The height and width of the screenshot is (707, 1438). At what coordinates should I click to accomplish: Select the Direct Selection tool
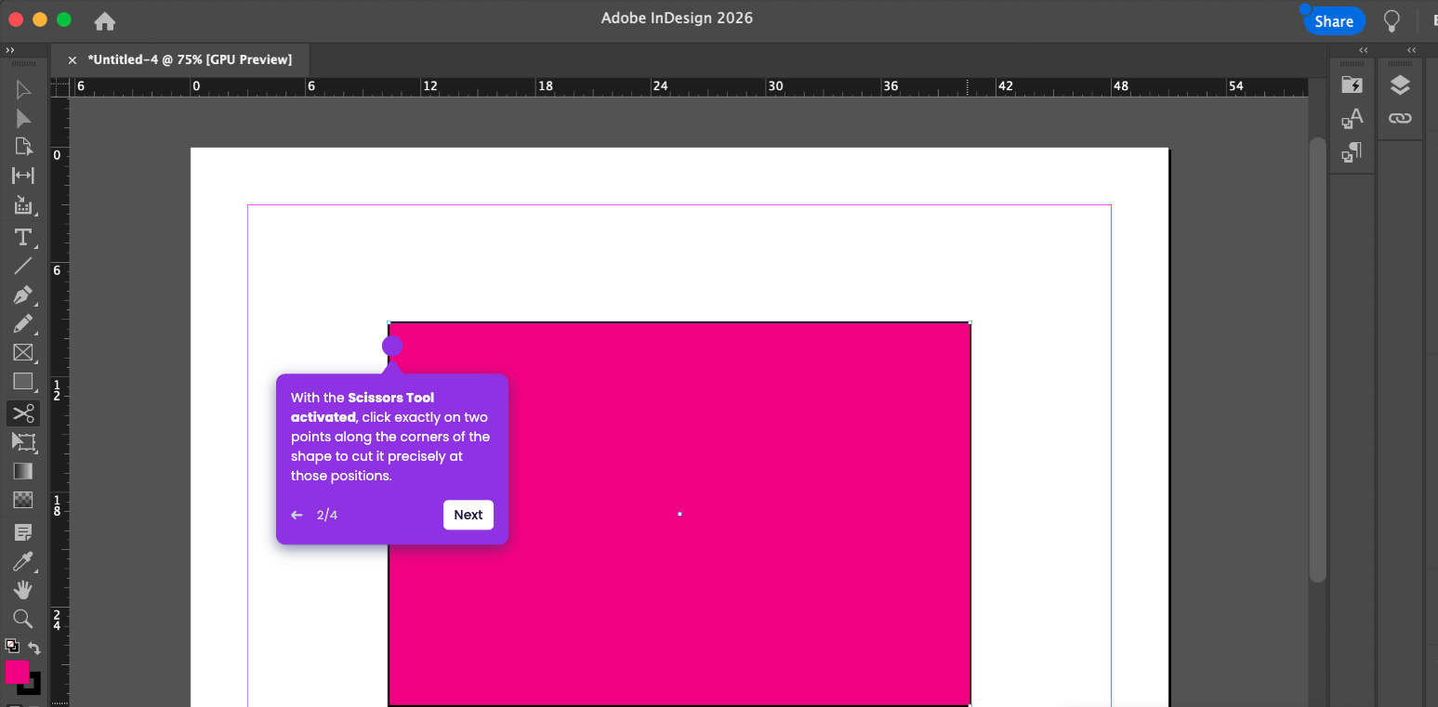pos(23,119)
